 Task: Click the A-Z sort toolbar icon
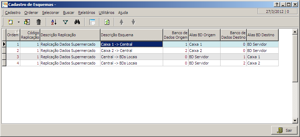coord(54,22)
